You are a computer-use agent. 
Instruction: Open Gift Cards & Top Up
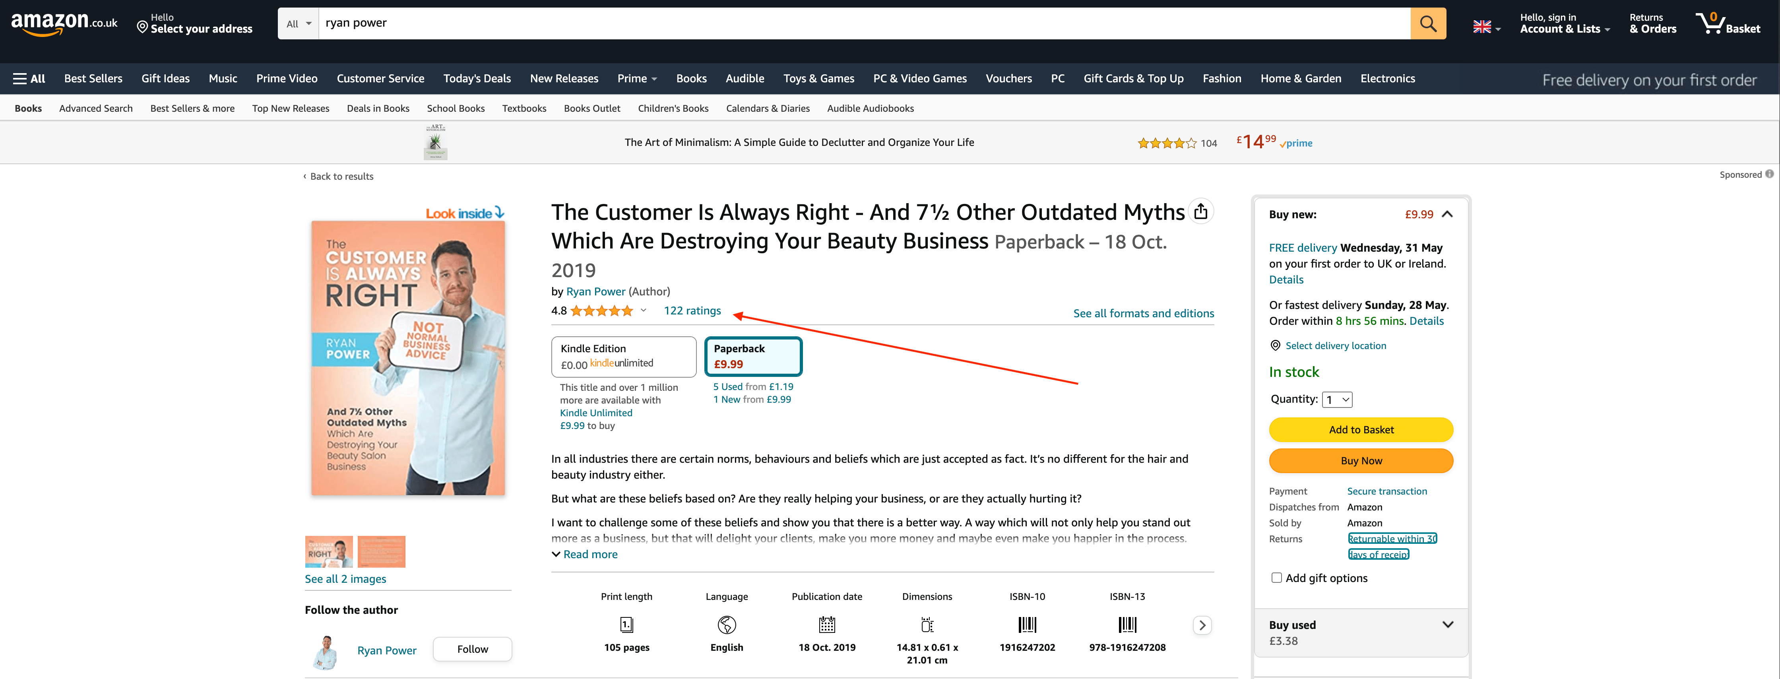[x=1132, y=79]
